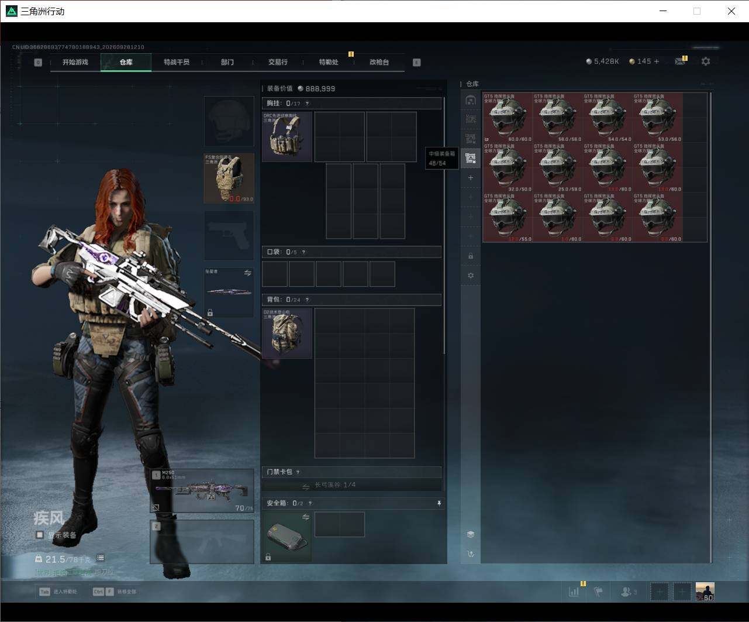Switch to the 特战干员 tab
This screenshot has width=749, height=622.
pos(177,62)
